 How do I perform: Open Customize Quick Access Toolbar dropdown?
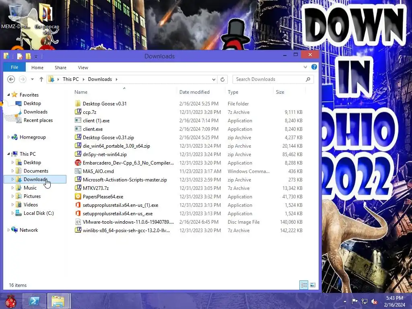(x=36, y=56)
